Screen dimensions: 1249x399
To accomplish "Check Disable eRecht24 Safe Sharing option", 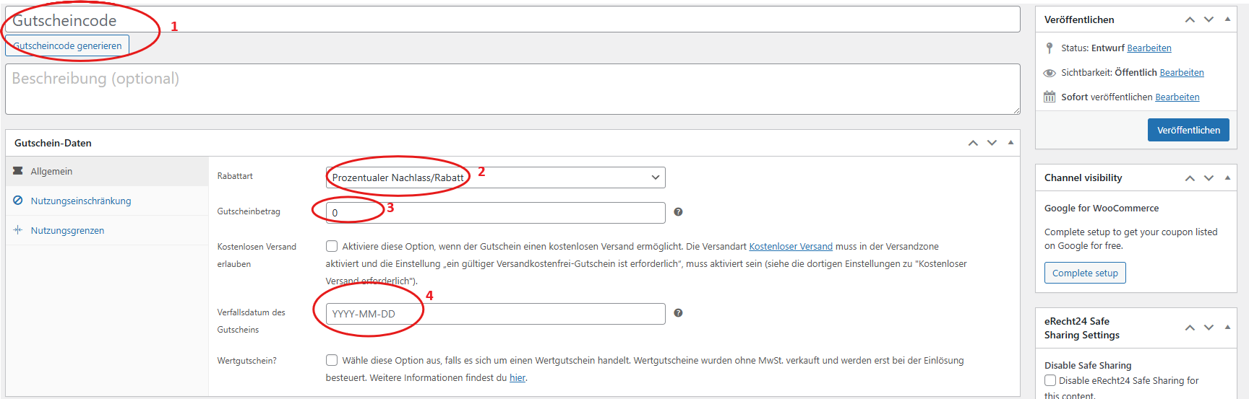I will [x=1050, y=380].
